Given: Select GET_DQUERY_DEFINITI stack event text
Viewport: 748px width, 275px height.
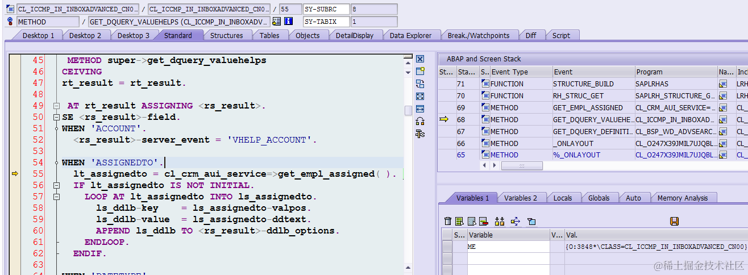Looking at the screenshot, I should click(x=593, y=132).
